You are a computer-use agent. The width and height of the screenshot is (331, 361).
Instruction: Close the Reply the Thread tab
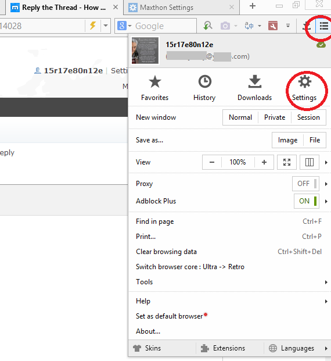(116, 8)
